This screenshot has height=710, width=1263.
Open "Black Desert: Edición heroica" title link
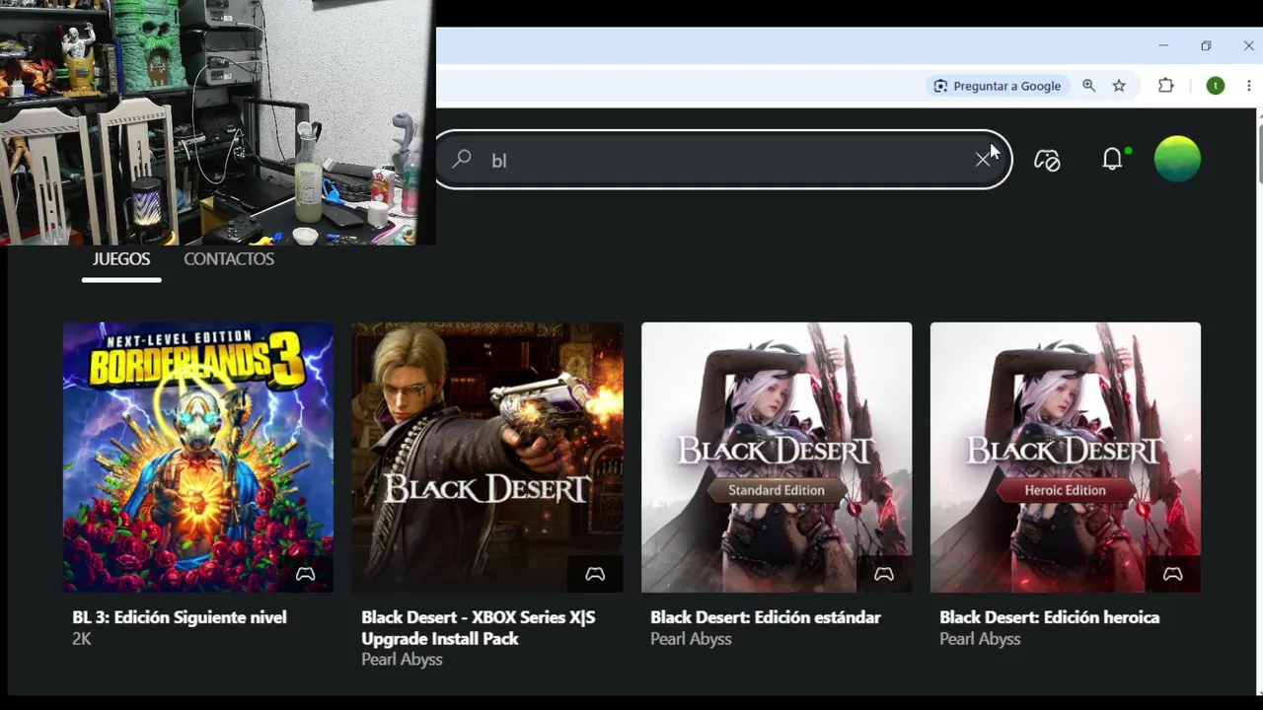pyautogui.click(x=1050, y=617)
